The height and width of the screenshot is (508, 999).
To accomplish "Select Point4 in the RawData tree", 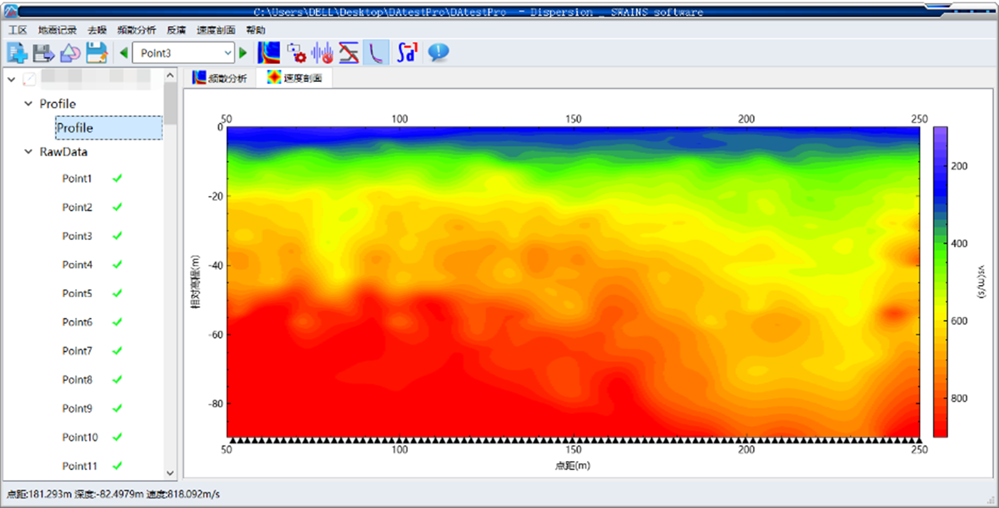I will click(x=77, y=265).
